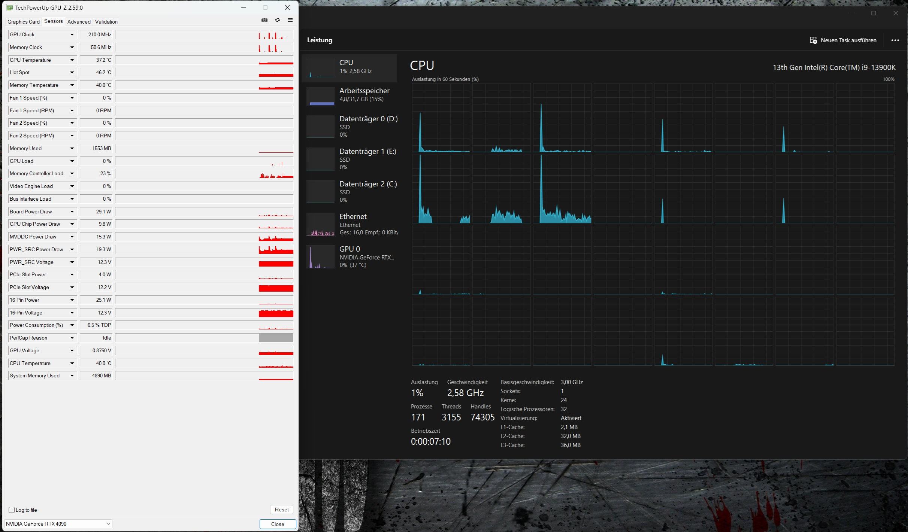The width and height of the screenshot is (908, 532).
Task: Click the Threads 3155 value
Action: pos(451,417)
